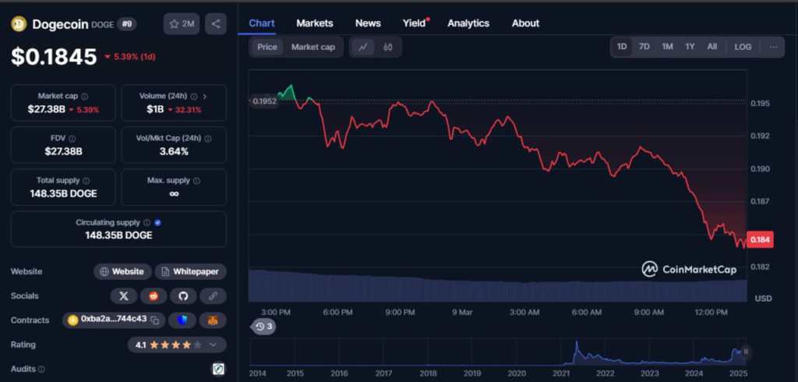Set chart range to 1M
The height and width of the screenshot is (382, 798).
667,47
